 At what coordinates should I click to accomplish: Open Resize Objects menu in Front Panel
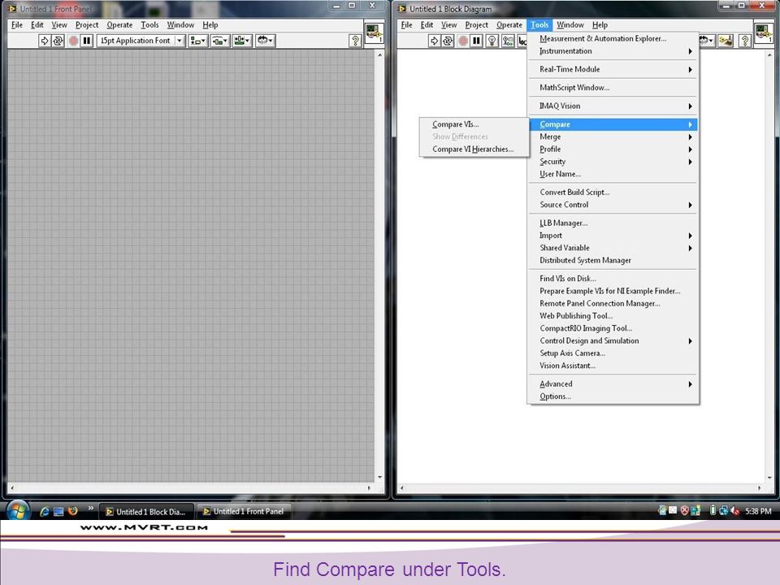point(242,41)
